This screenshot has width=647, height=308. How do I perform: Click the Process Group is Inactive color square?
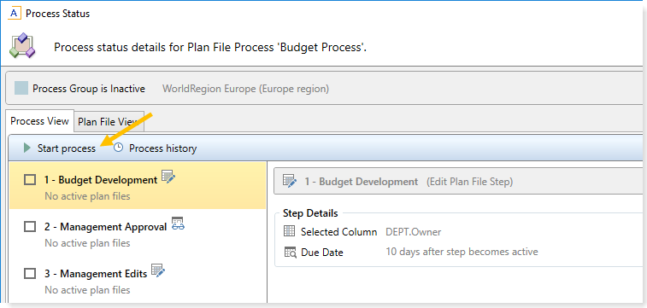tap(21, 88)
